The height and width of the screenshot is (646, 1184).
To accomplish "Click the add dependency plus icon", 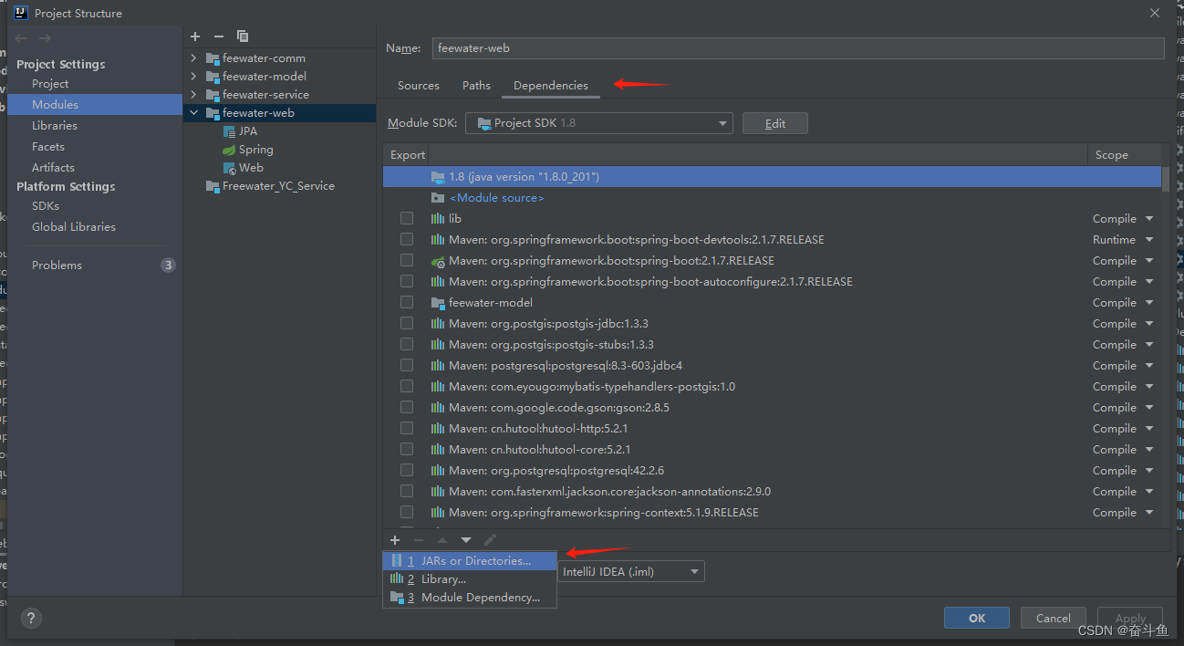I will point(395,540).
